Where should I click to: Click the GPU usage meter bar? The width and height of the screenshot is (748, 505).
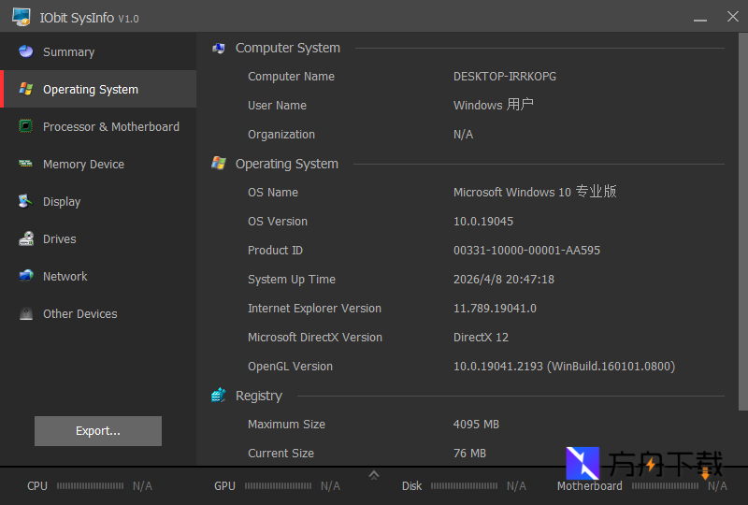click(x=278, y=486)
